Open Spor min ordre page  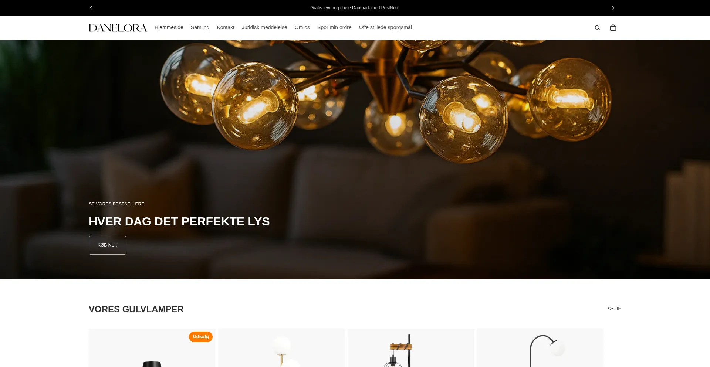(334, 27)
